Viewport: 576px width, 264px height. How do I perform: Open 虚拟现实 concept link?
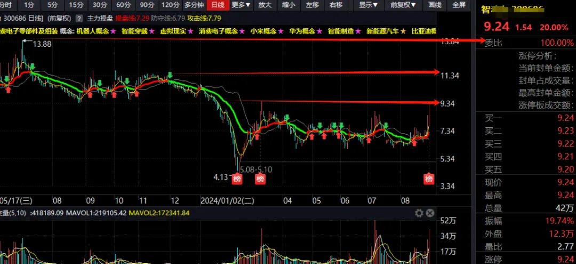coord(173,31)
